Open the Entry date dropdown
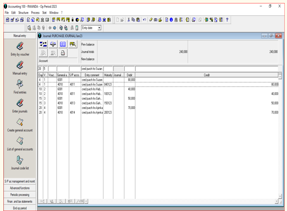This screenshot has width=287, height=211. [99, 28]
